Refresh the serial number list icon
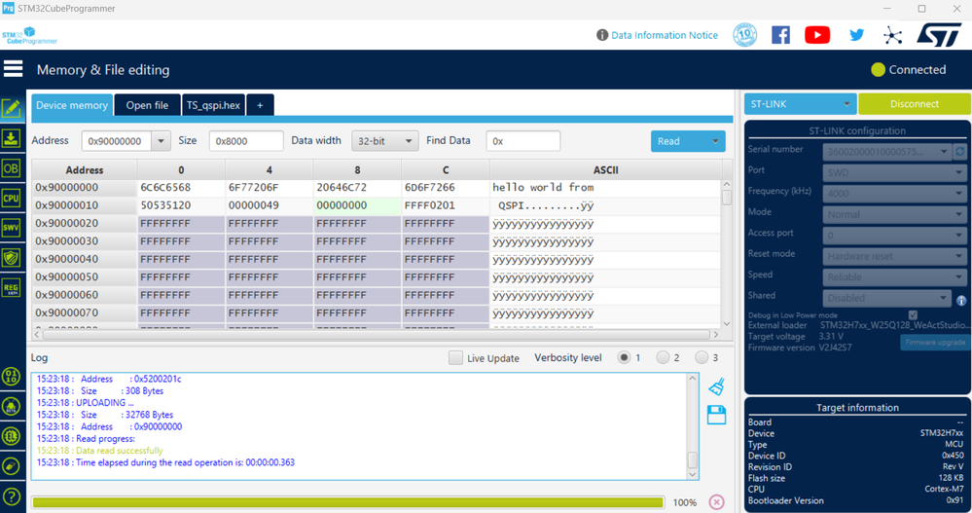The image size is (972, 513). tap(960, 151)
